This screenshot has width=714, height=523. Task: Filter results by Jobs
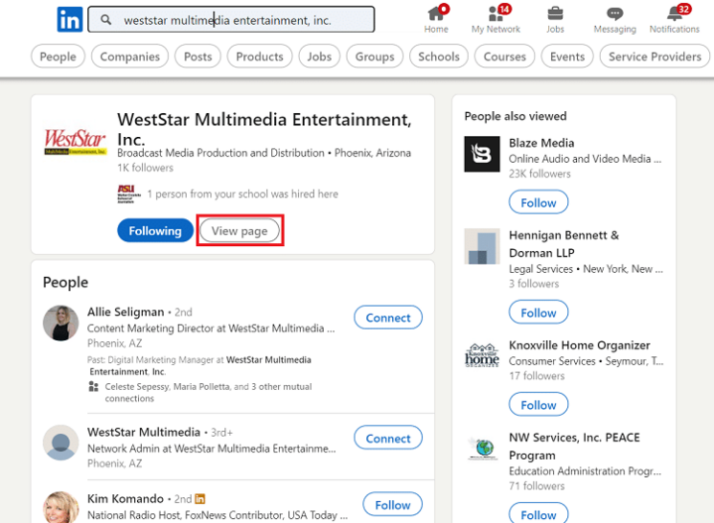tap(319, 57)
